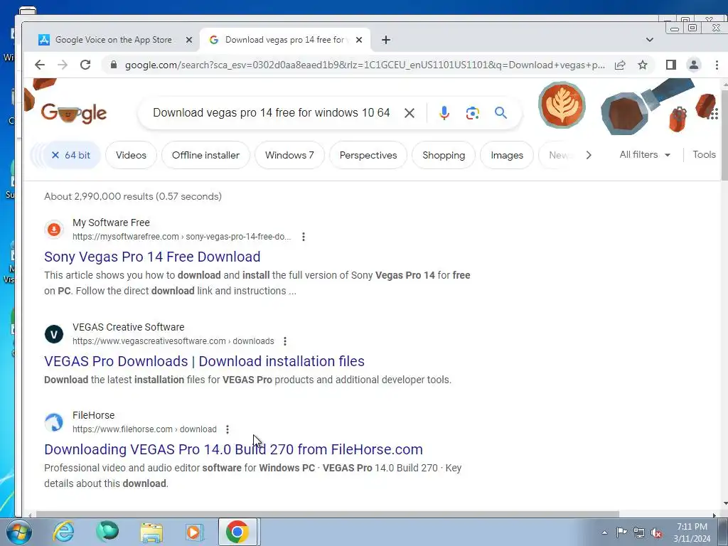The image size is (728, 546).
Task: Expand the tab search dropdown
Action: [x=650, y=40]
